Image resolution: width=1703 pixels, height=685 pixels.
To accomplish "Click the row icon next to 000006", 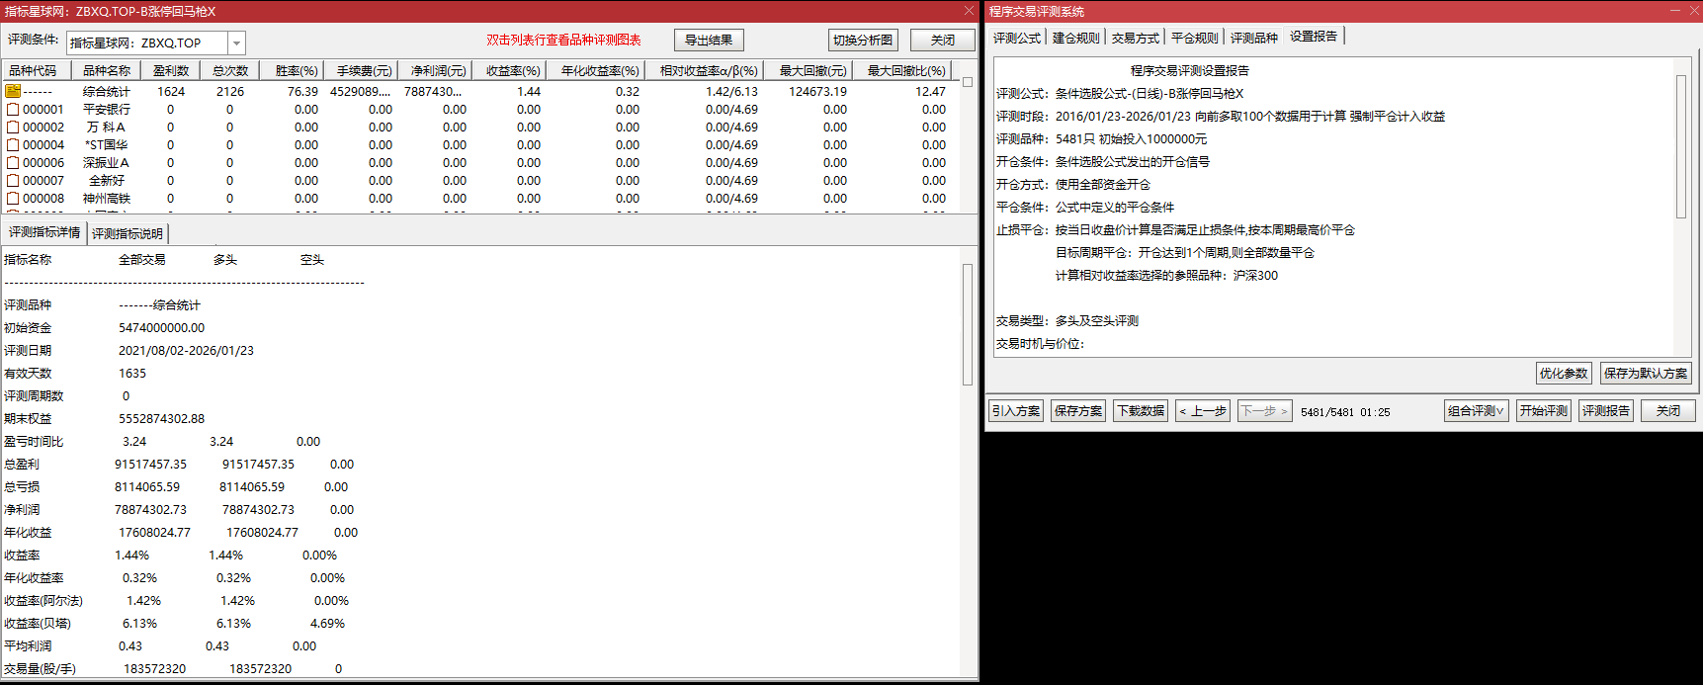I will (x=13, y=163).
